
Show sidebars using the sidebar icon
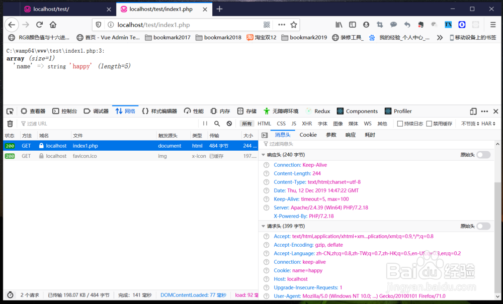[353, 25]
